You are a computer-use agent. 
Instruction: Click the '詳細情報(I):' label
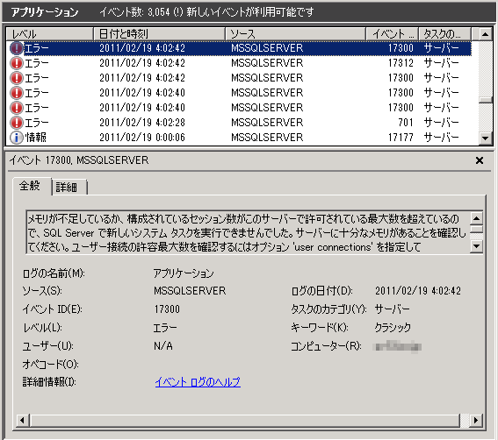point(49,382)
